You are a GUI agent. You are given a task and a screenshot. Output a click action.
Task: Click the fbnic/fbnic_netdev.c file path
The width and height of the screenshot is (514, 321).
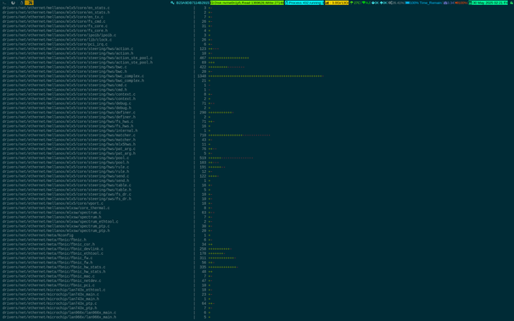pyautogui.click(x=52, y=280)
